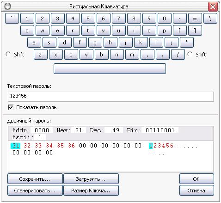Open 'Сгенерировать...' password generator
The height and width of the screenshot is (203, 221).
coord(35,191)
